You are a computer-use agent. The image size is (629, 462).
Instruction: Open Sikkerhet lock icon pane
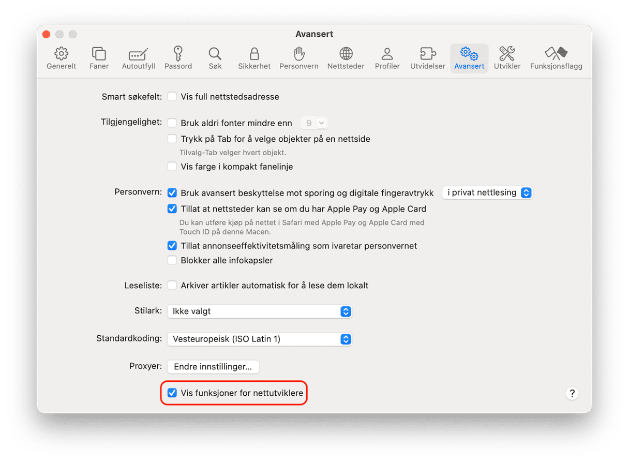point(254,58)
